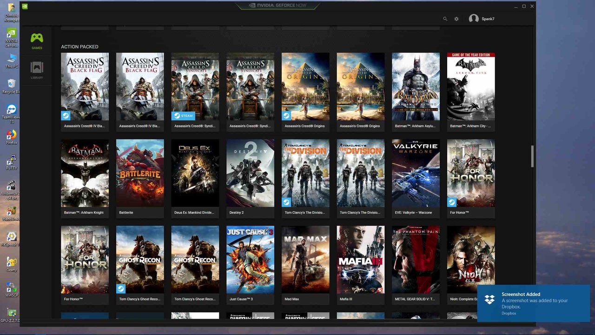
Task: Open the Batman Arkham Knight cover
Action: [x=85, y=173]
